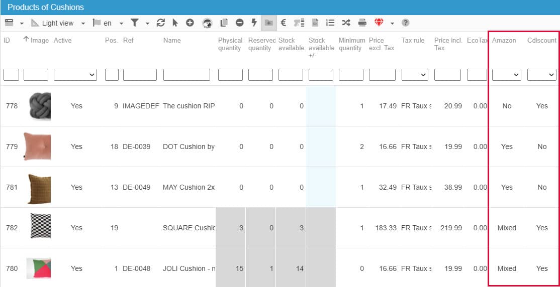Open the Amazon filter dropdown
Screen dimensions: 560x287
[506, 75]
